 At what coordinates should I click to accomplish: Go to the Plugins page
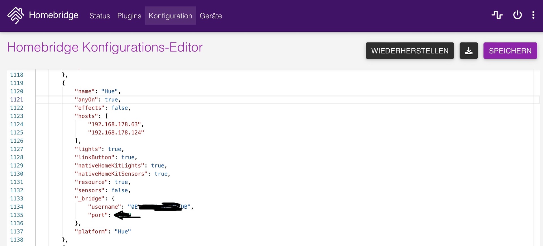pos(129,16)
